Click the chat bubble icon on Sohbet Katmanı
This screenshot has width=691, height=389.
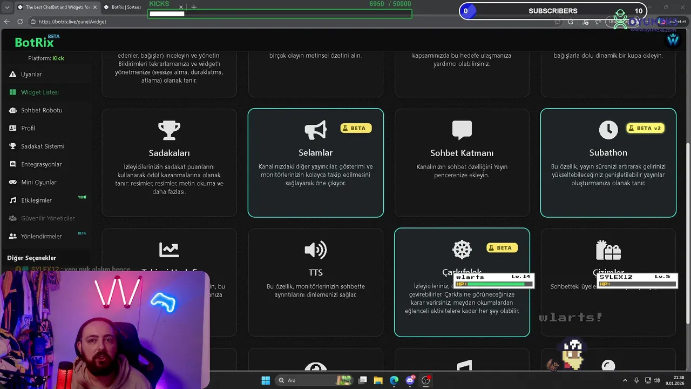462,130
